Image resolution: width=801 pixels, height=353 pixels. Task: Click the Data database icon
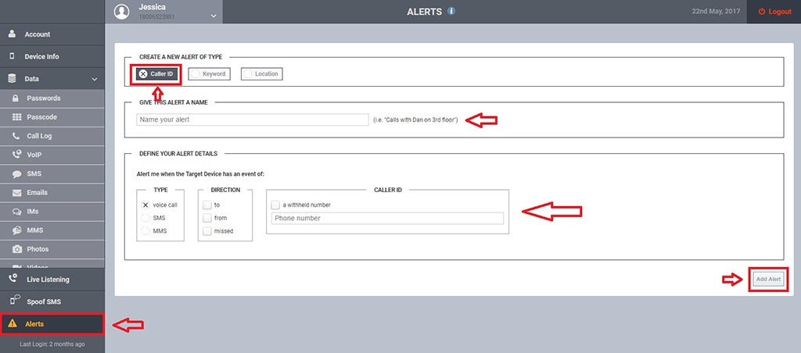pos(12,79)
